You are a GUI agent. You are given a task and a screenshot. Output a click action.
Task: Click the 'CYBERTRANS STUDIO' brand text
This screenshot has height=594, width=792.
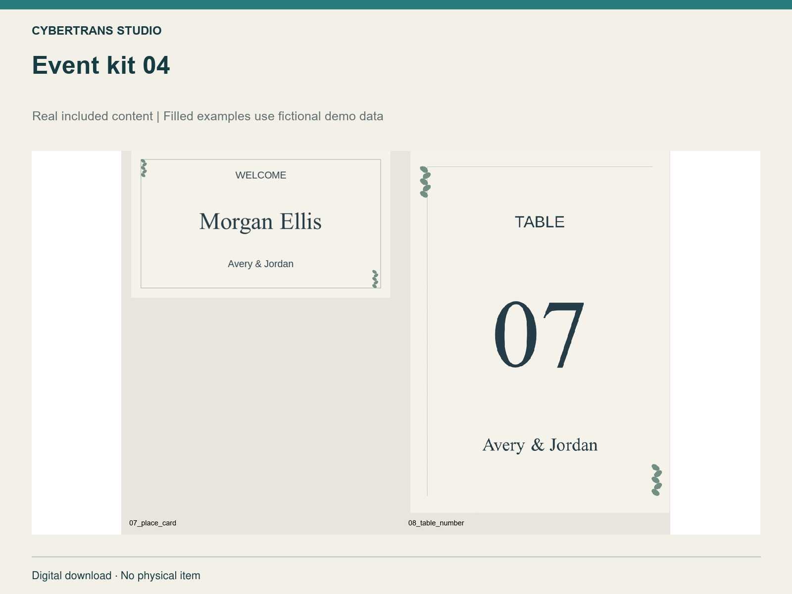[x=97, y=31]
